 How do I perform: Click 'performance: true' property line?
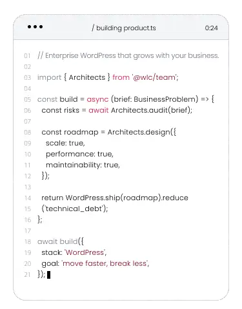pyautogui.click(x=79, y=154)
